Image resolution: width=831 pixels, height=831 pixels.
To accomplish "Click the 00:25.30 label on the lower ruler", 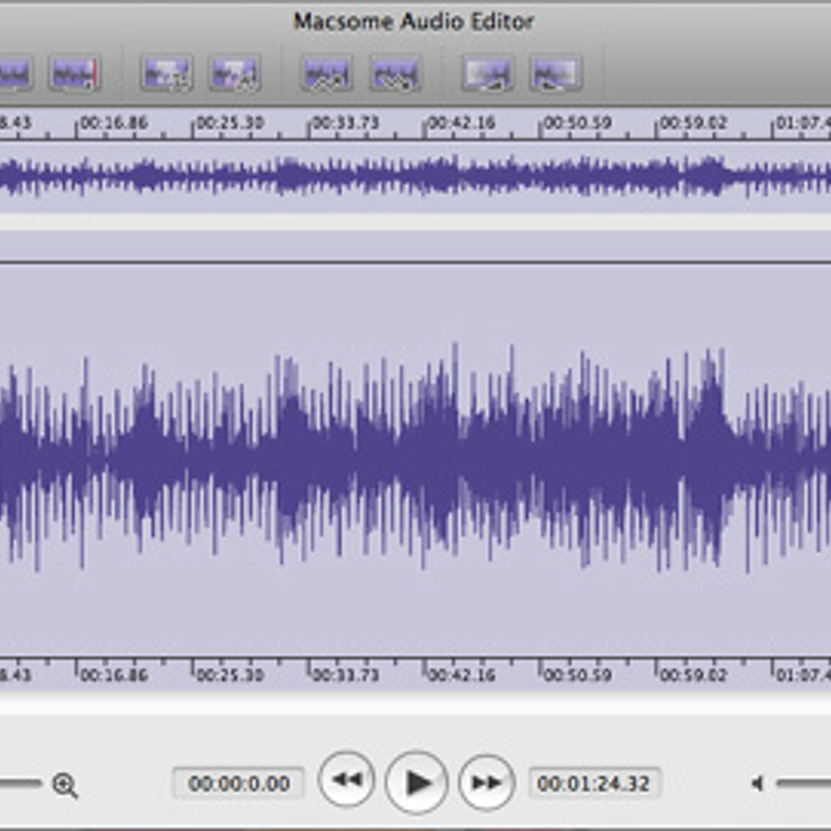I will click(230, 675).
